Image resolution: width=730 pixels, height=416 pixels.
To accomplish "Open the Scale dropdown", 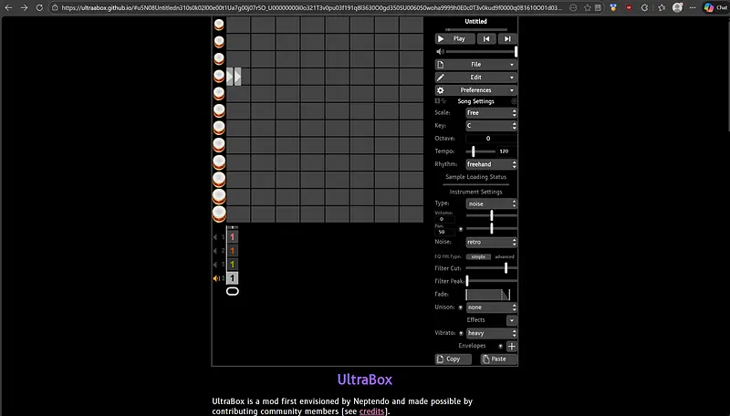I will point(492,113).
